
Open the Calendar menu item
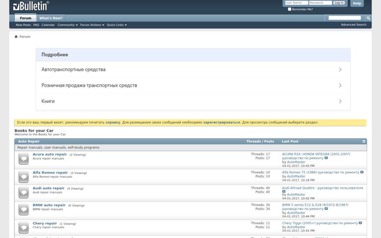pos(48,25)
